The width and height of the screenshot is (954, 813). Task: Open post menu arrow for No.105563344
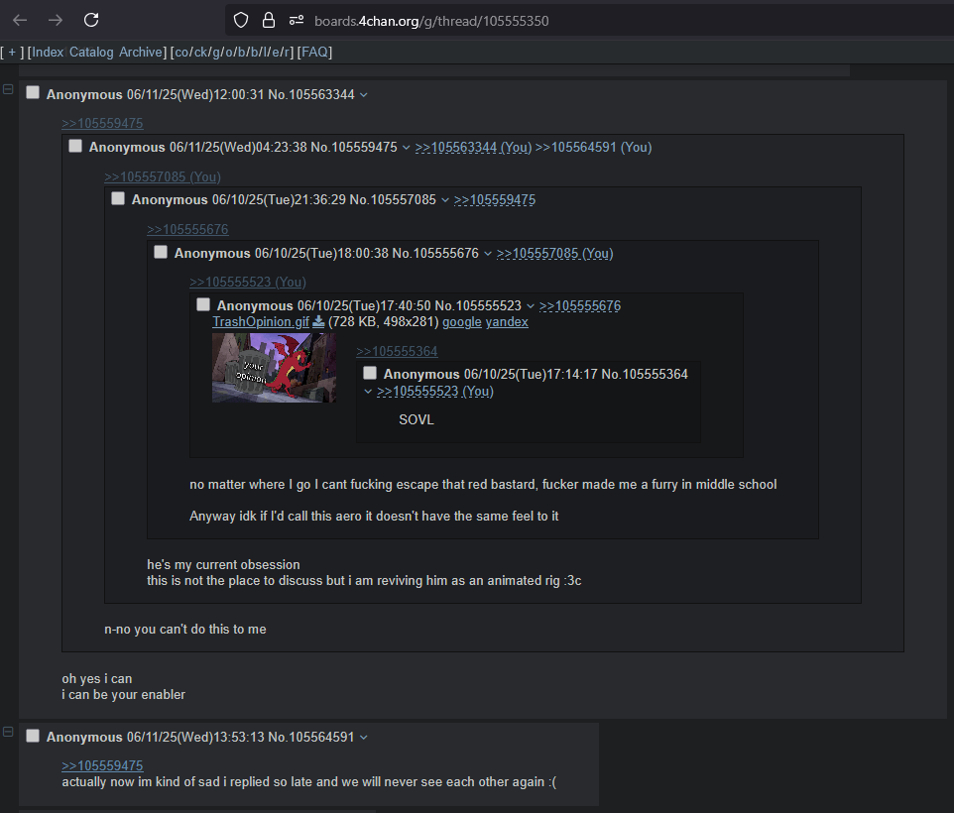pos(364,95)
